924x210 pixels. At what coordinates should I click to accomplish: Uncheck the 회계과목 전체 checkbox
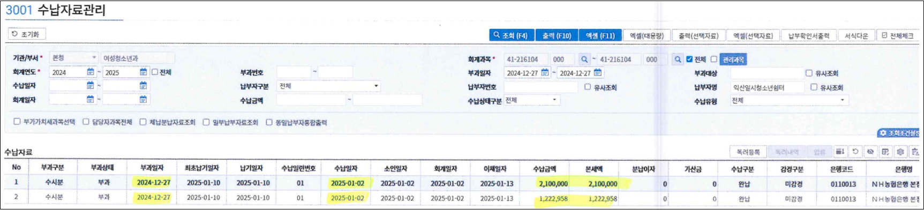(689, 59)
